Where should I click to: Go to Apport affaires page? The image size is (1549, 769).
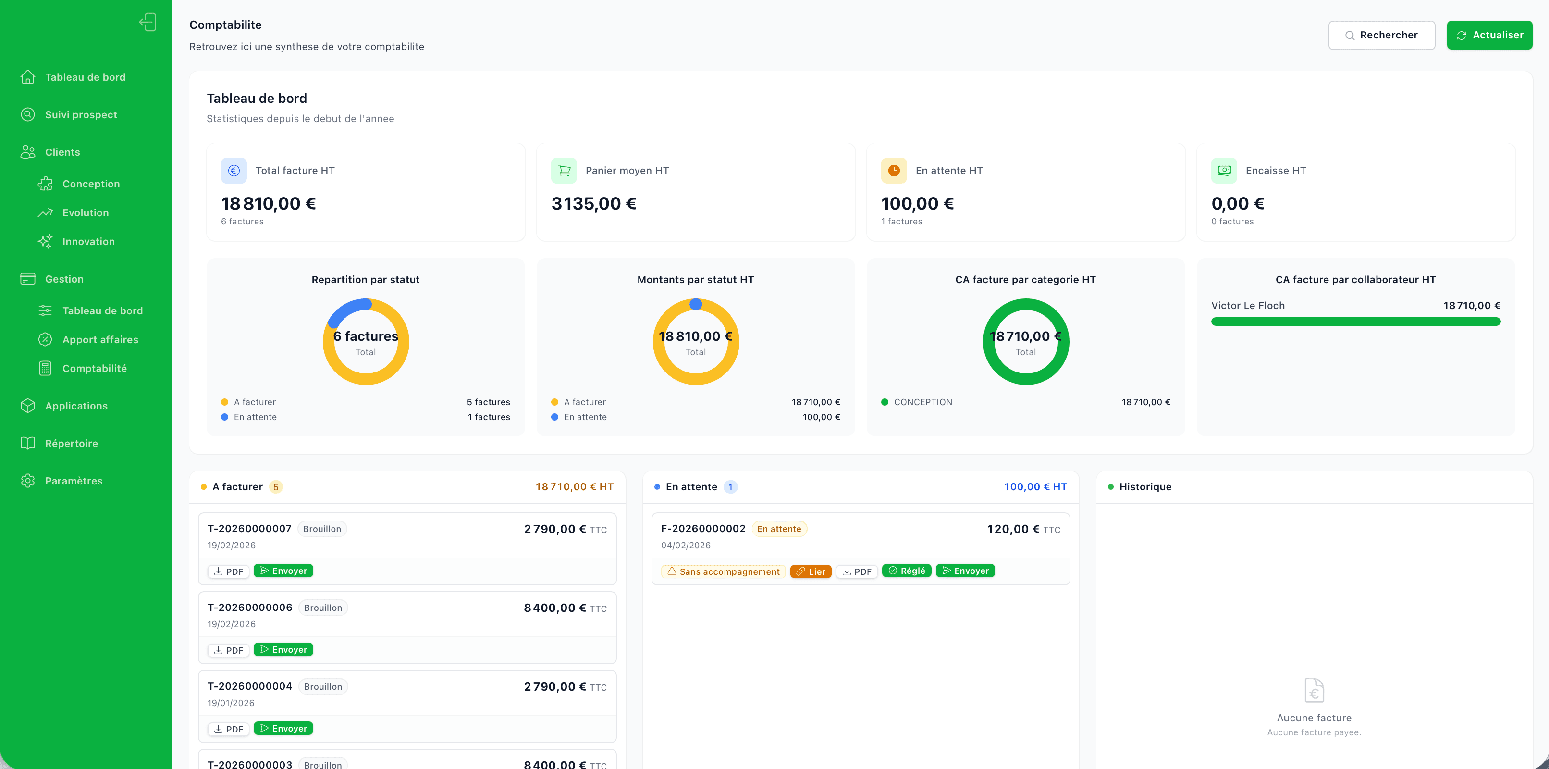[x=100, y=340]
